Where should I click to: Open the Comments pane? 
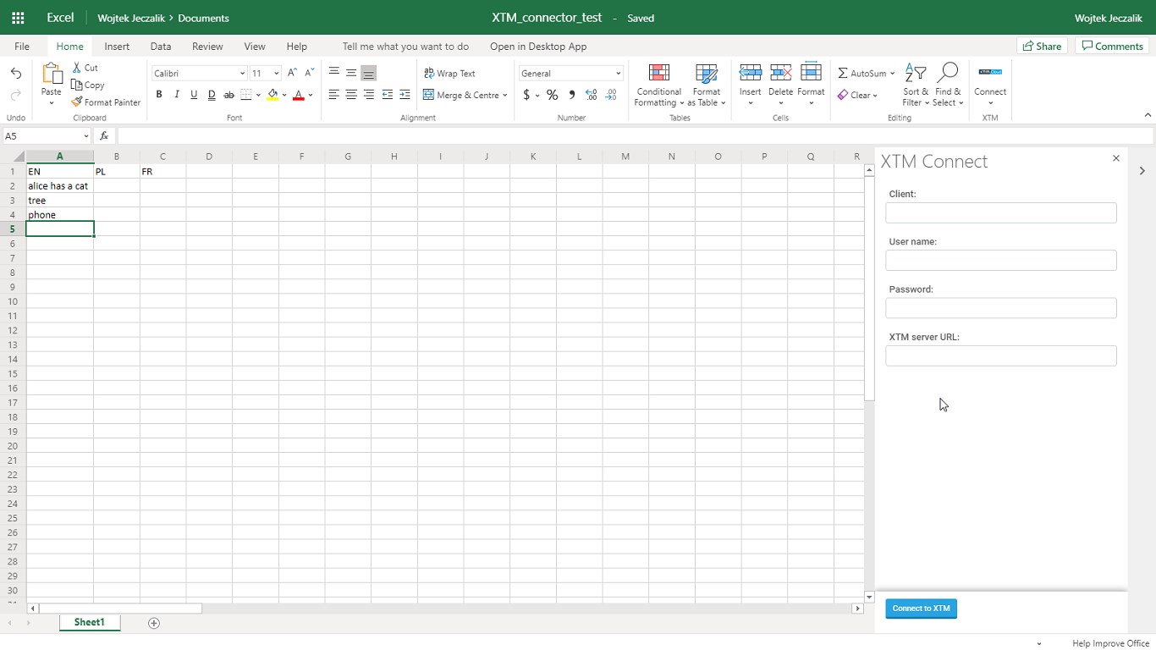tap(1112, 47)
